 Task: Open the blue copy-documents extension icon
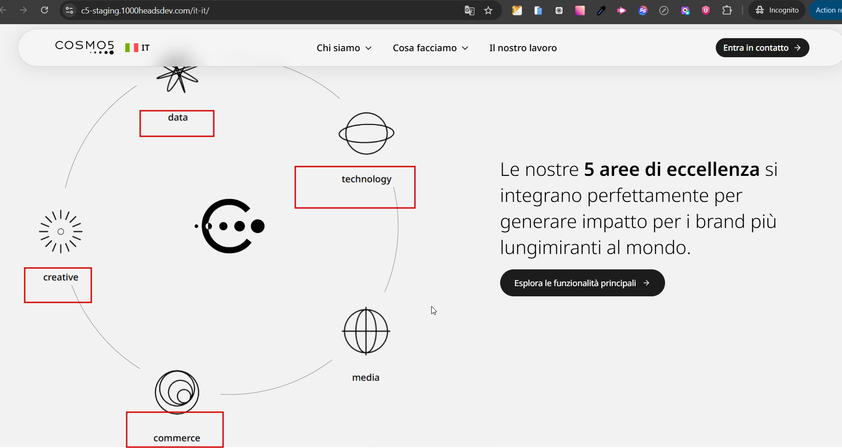[538, 10]
